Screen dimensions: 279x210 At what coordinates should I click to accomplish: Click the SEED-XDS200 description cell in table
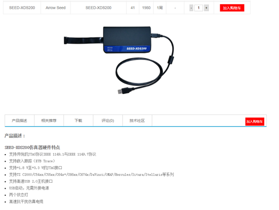click(98, 8)
